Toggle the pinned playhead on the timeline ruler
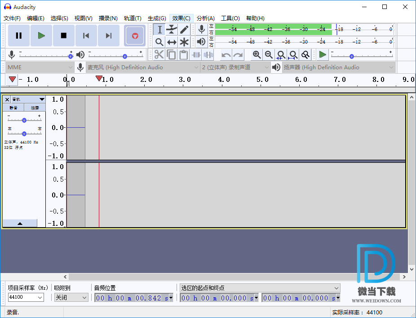The height and width of the screenshot is (318, 416). click(x=13, y=80)
